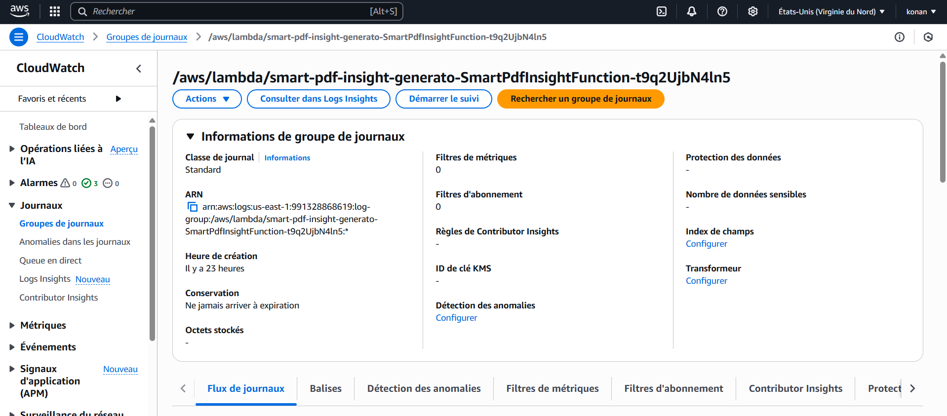This screenshot has width=947, height=416.
Task: Collapse the Journaux section
Action: 12,205
